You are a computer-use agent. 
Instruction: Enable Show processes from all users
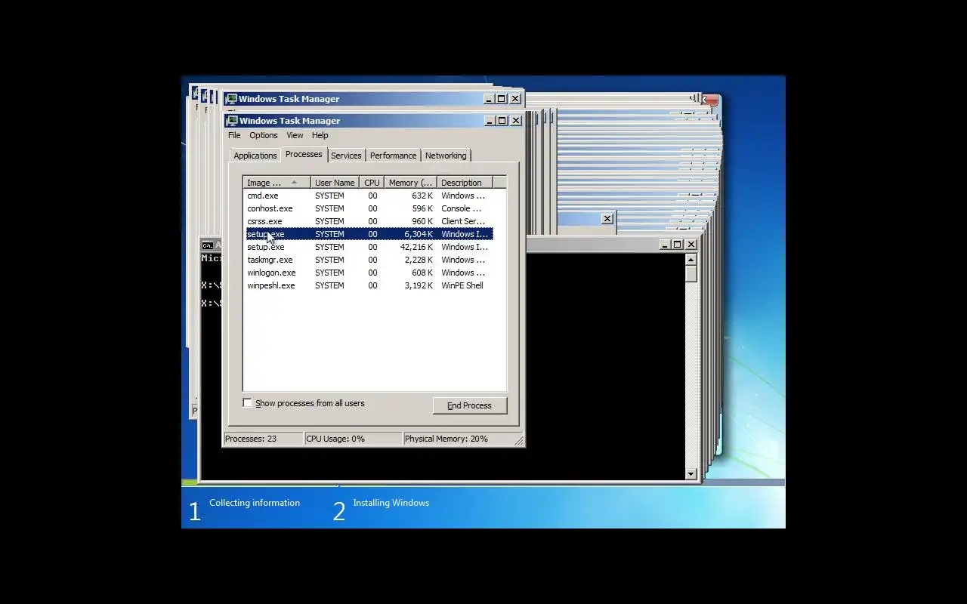click(x=247, y=403)
